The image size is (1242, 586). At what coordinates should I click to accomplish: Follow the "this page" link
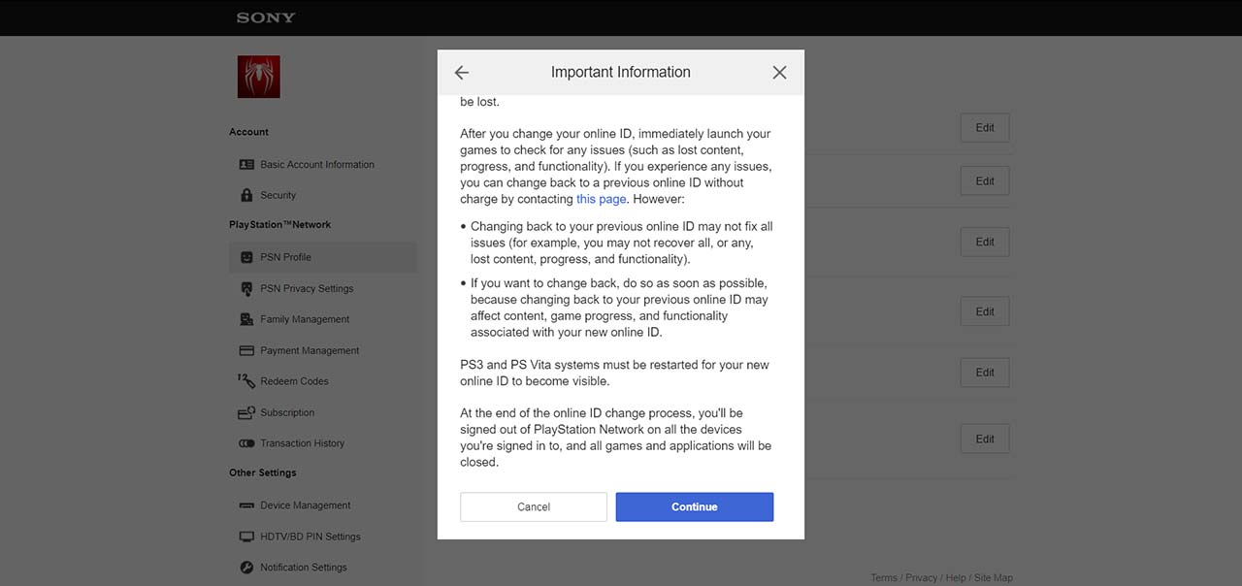(602, 199)
